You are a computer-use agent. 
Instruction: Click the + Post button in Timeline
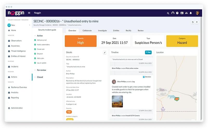[148, 52]
